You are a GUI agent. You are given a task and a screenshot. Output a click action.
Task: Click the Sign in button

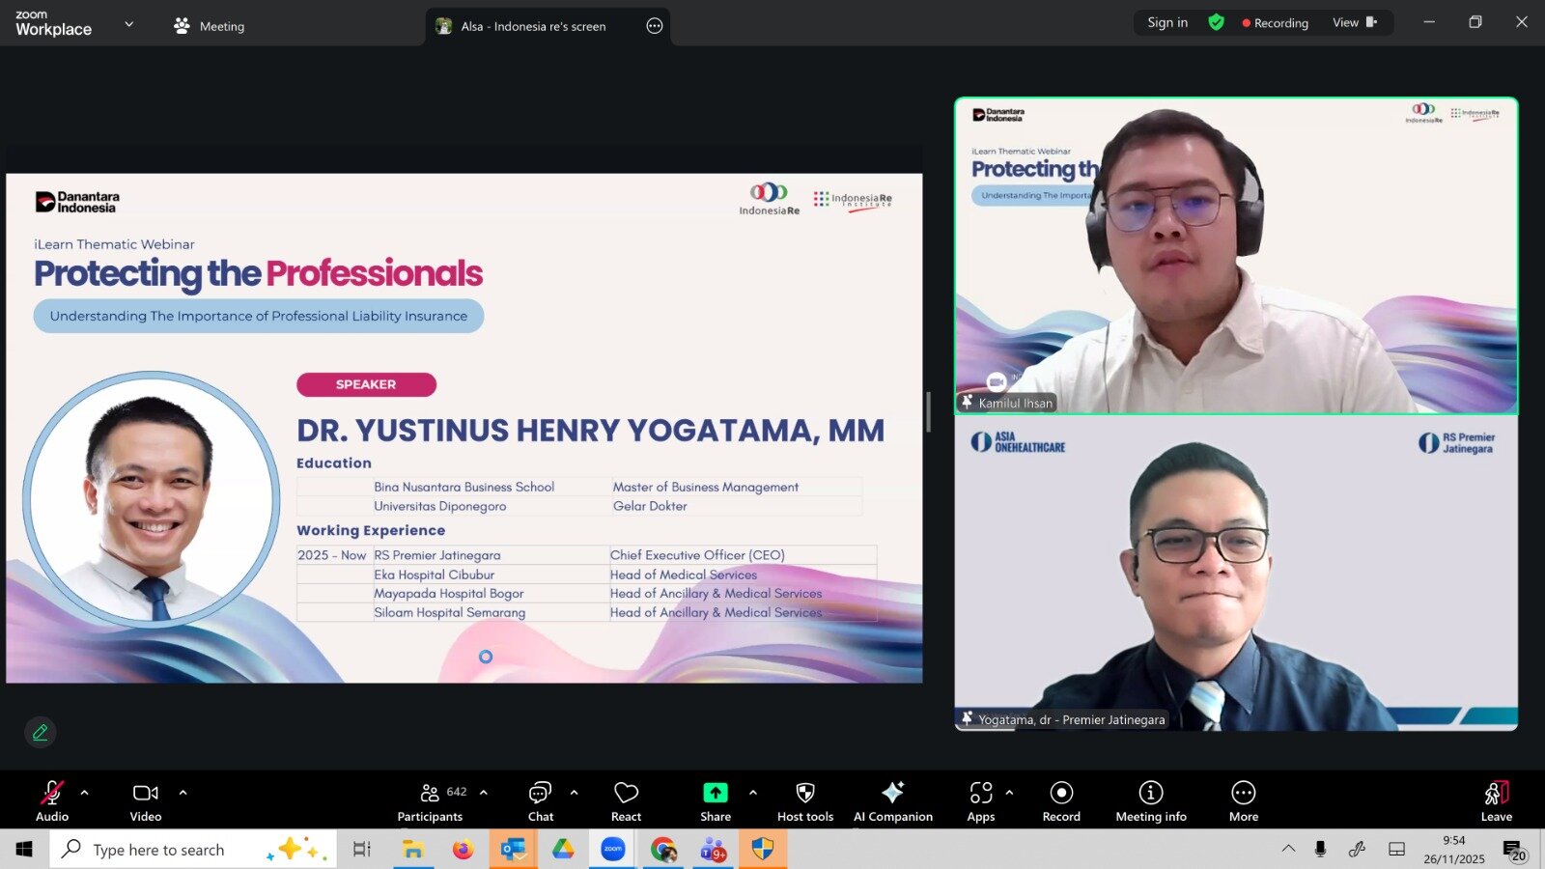pyautogui.click(x=1167, y=23)
